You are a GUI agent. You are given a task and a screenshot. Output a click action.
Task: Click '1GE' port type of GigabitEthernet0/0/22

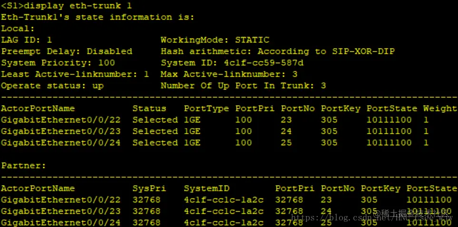pyautogui.click(x=192, y=120)
